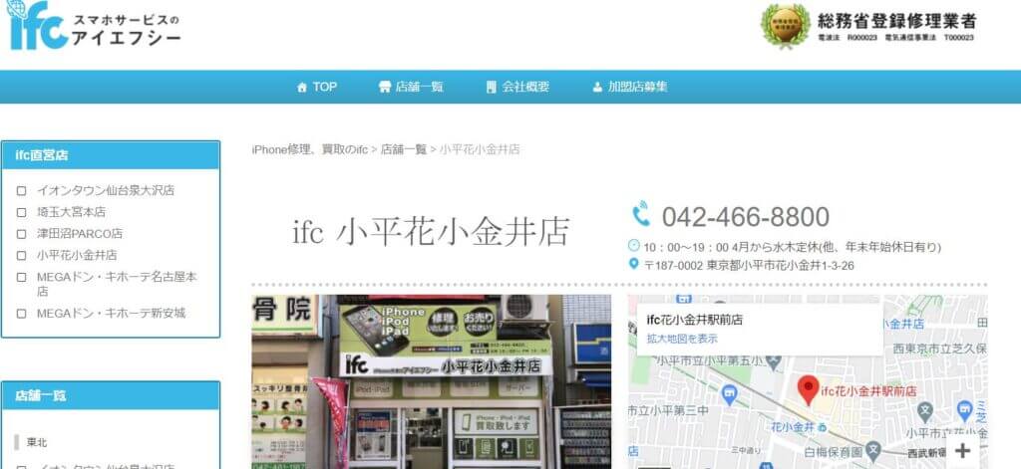Open the 小平花小金井店 sidebar link
The image size is (1021, 469).
point(77,255)
